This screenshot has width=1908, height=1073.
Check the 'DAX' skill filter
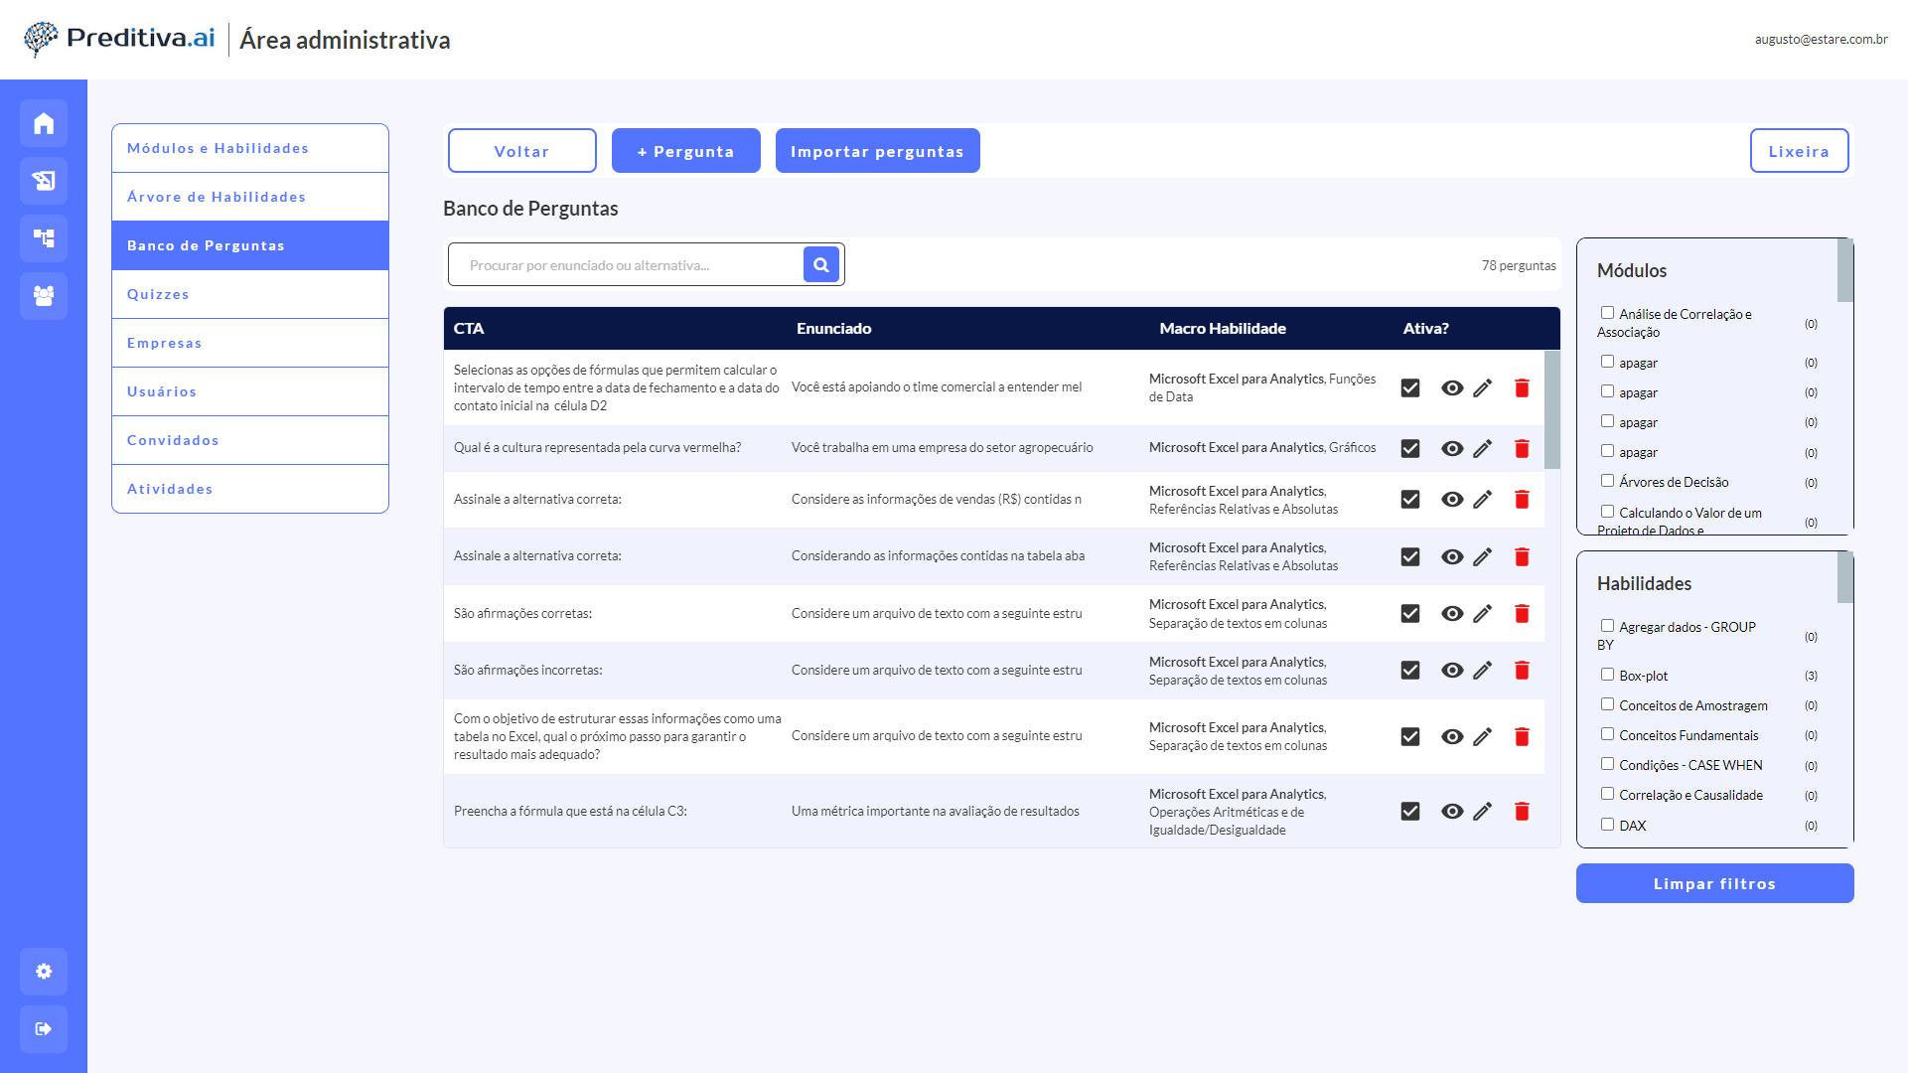(x=1607, y=825)
